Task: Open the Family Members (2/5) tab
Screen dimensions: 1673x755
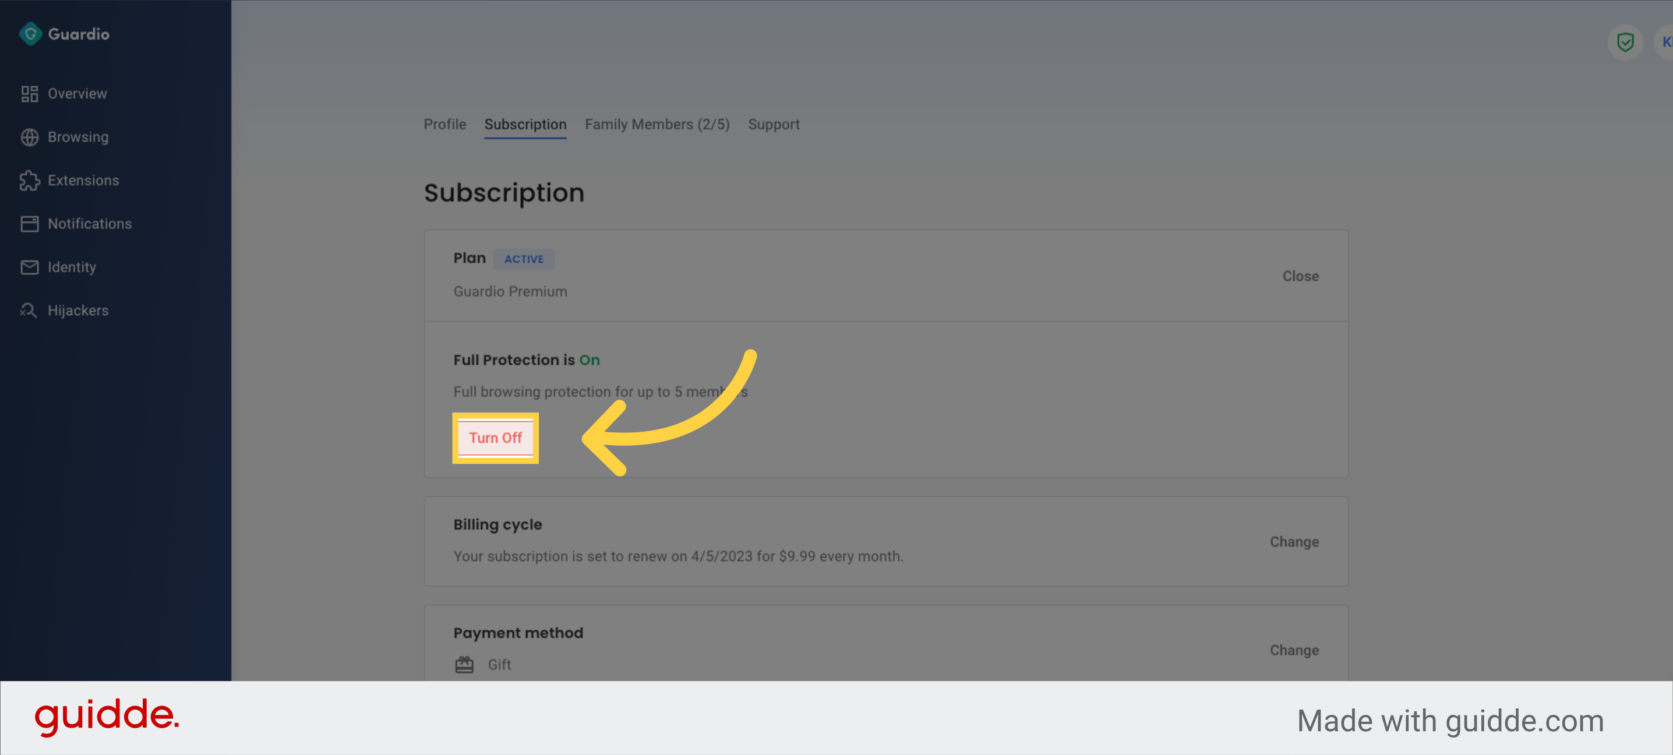Action: pyautogui.click(x=657, y=124)
